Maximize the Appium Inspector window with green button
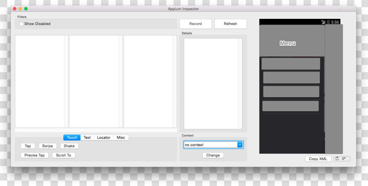This screenshot has width=368, height=186. 26,9
